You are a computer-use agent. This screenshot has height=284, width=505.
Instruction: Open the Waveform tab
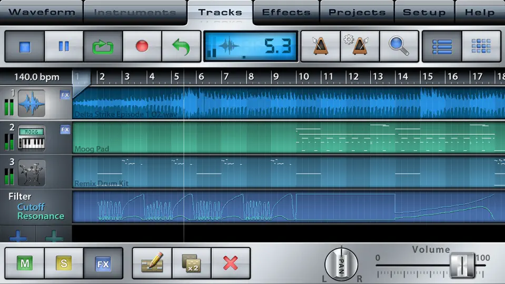(x=42, y=12)
